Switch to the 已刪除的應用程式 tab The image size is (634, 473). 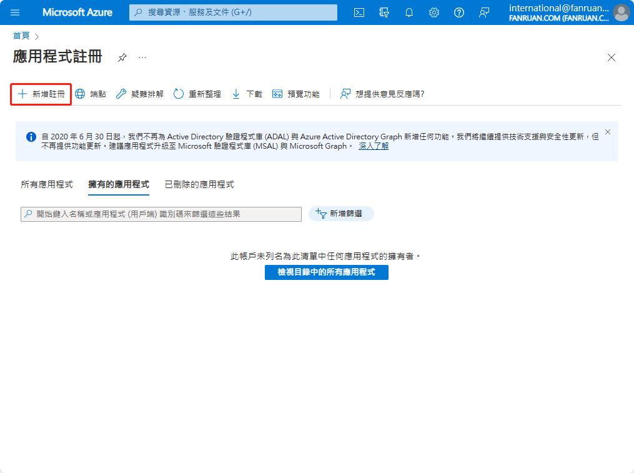[199, 184]
